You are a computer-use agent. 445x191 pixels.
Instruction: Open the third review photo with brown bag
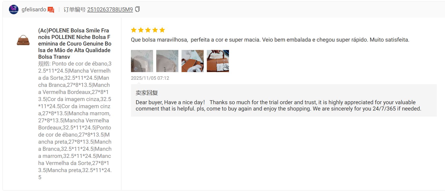(x=193, y=61)
